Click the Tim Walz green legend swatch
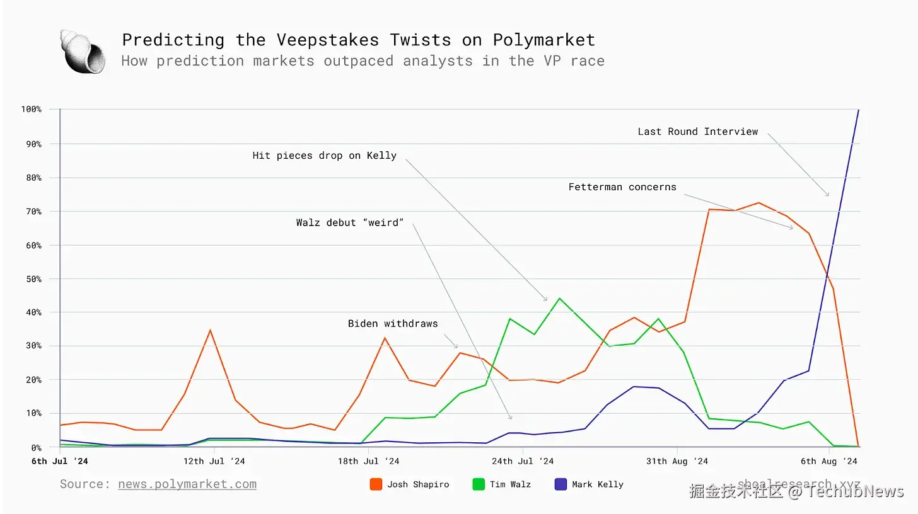This screenshot has width=918, height=514. pyautogui.click(x=479, y=484)
